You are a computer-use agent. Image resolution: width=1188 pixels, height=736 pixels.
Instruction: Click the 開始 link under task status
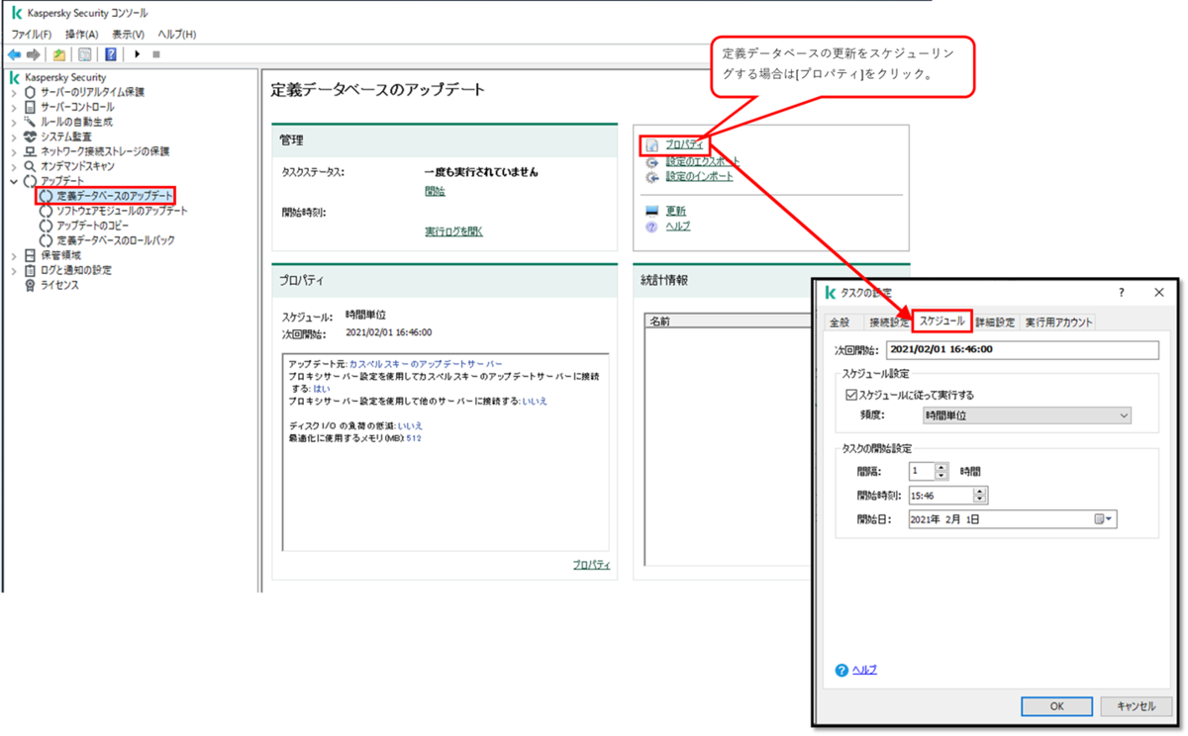click(435, 192)
